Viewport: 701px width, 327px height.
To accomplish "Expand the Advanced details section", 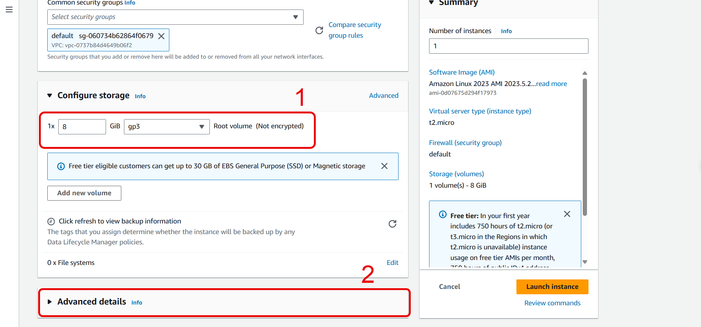I will (x=50, y=302).
